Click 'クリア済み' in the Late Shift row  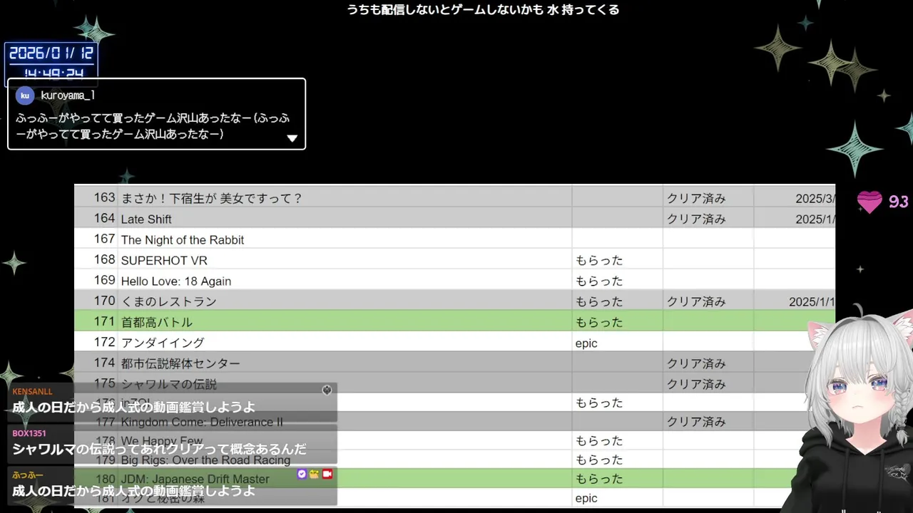(x=708, y=219)
